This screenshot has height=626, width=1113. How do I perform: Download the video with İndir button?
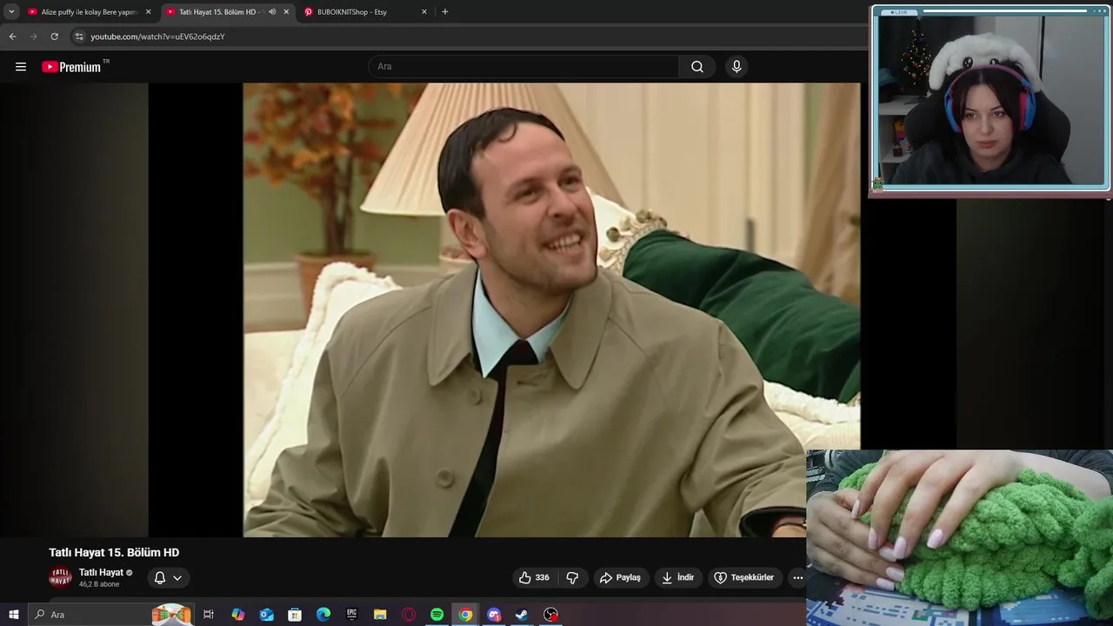[677, 577]
